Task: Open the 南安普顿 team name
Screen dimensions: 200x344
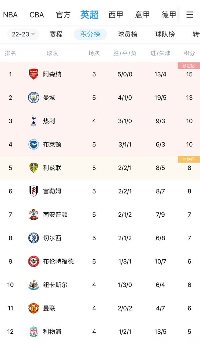Action: [55, 214]
